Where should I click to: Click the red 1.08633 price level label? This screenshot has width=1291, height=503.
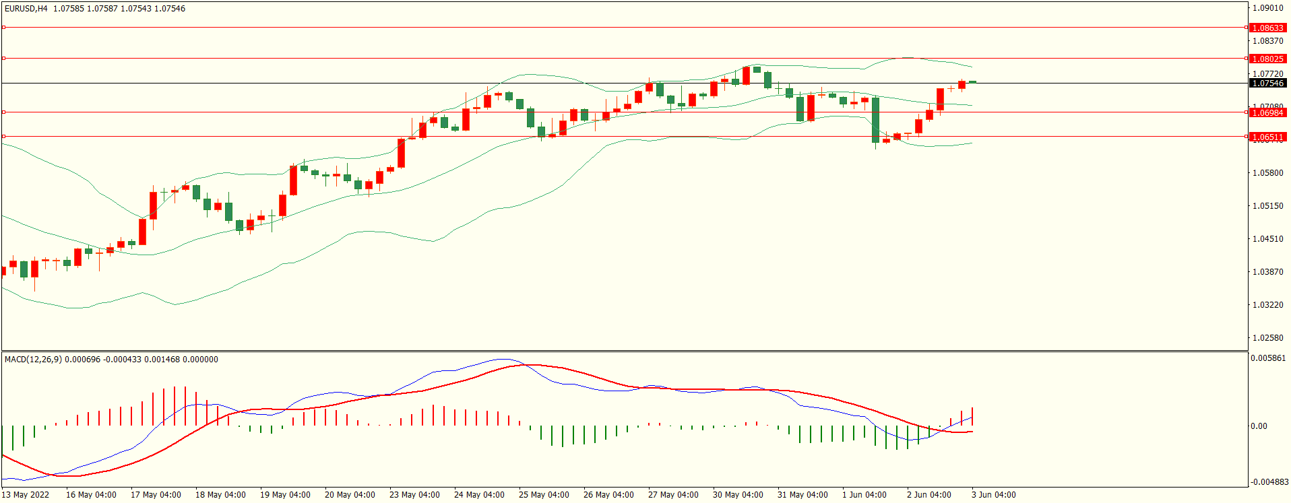point(1267,28)
